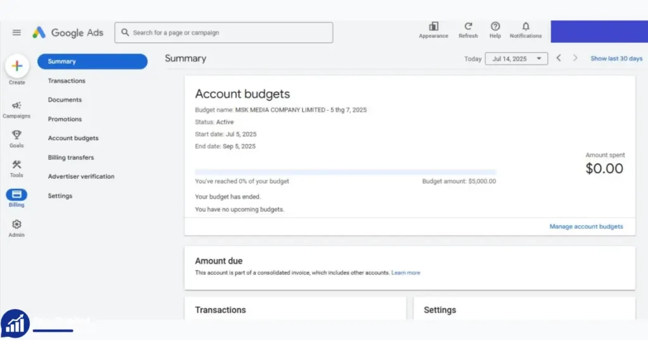Open Campaigns in the sidebar
The height and width of the screenshot is (340, 648).
[x=16, y=110]
